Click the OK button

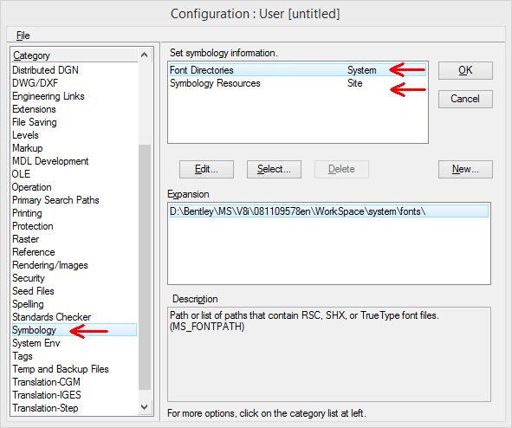pos(465,70)
